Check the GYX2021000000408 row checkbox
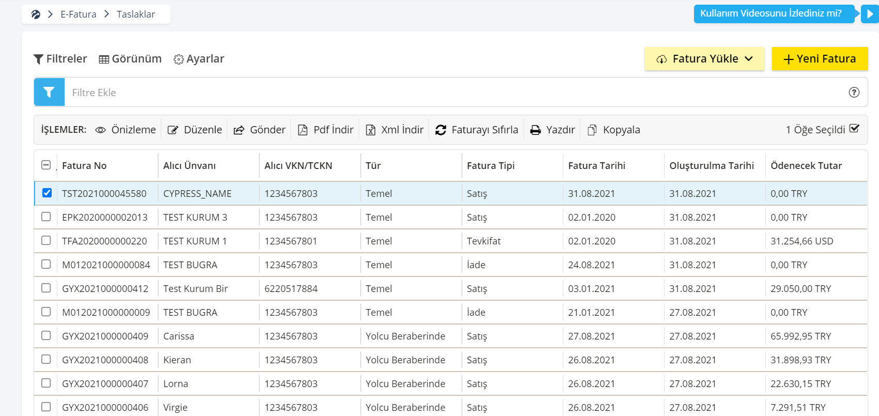 pos(46,359)
